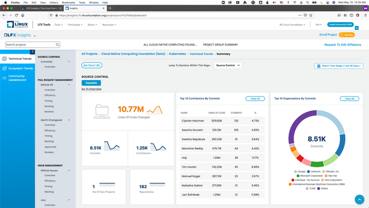Screen dimensions: 369x208
Task: Click the lines of code folder icon
Action: 102,112
